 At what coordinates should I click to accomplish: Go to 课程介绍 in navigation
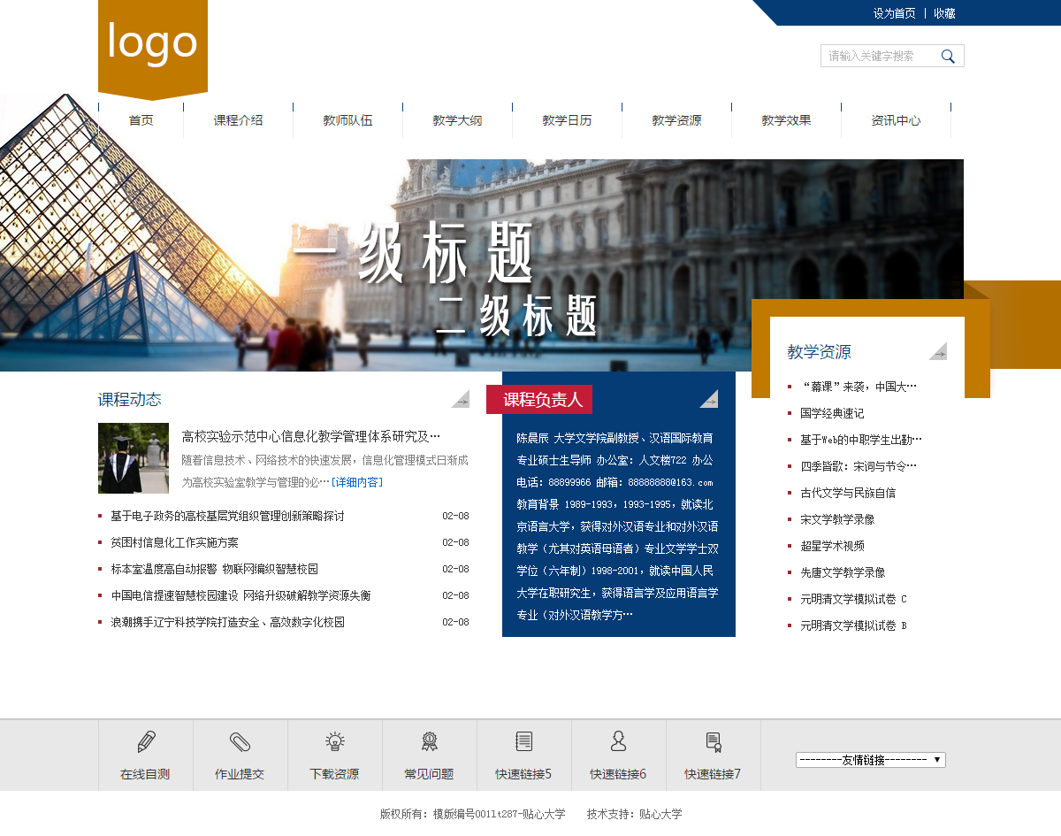[x=238, y=120]
